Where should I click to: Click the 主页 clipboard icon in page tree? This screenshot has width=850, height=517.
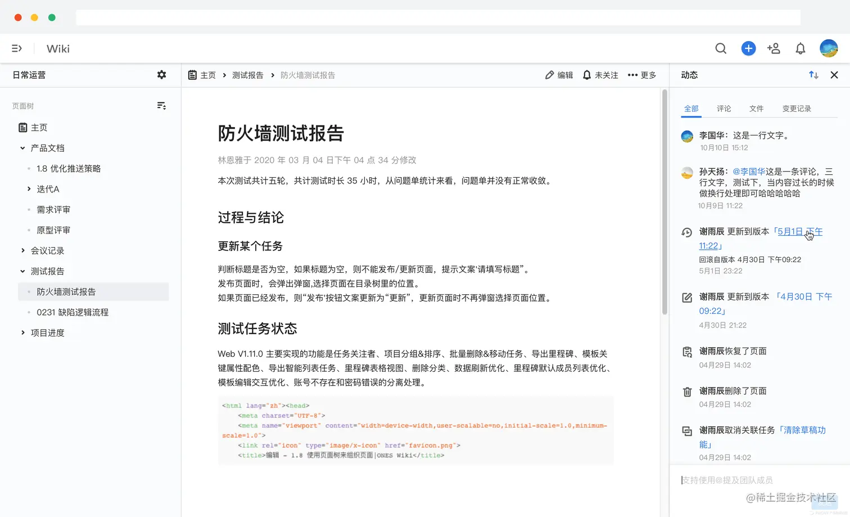click(23, 128)
